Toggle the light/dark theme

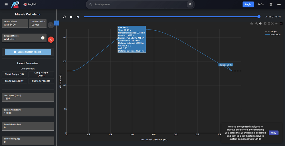pyautogui.click(x=279, y=4)
